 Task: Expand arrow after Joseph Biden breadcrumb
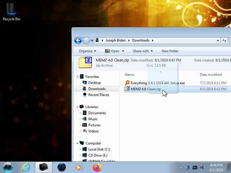[129, 40]
